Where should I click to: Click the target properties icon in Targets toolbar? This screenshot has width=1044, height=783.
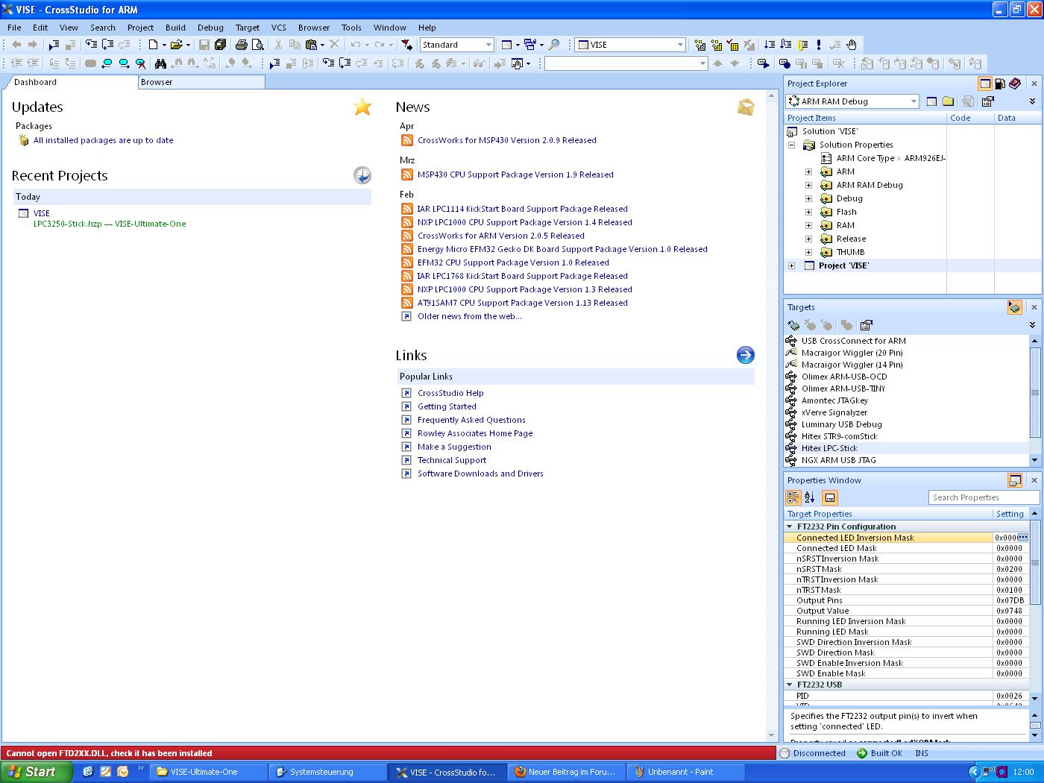[x=866, y=325]
